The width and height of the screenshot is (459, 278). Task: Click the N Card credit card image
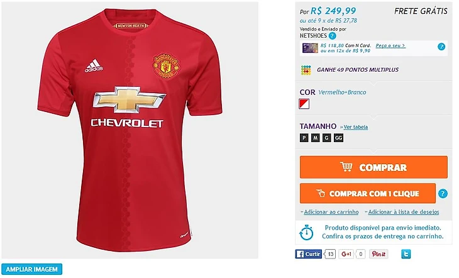pos(310,48)
